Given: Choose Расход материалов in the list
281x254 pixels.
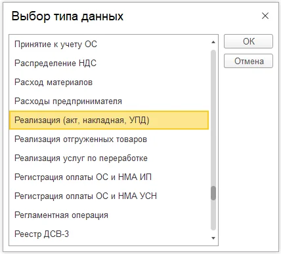Looking at the screenshot, I should pyautogui.click(x=109, y=82).
